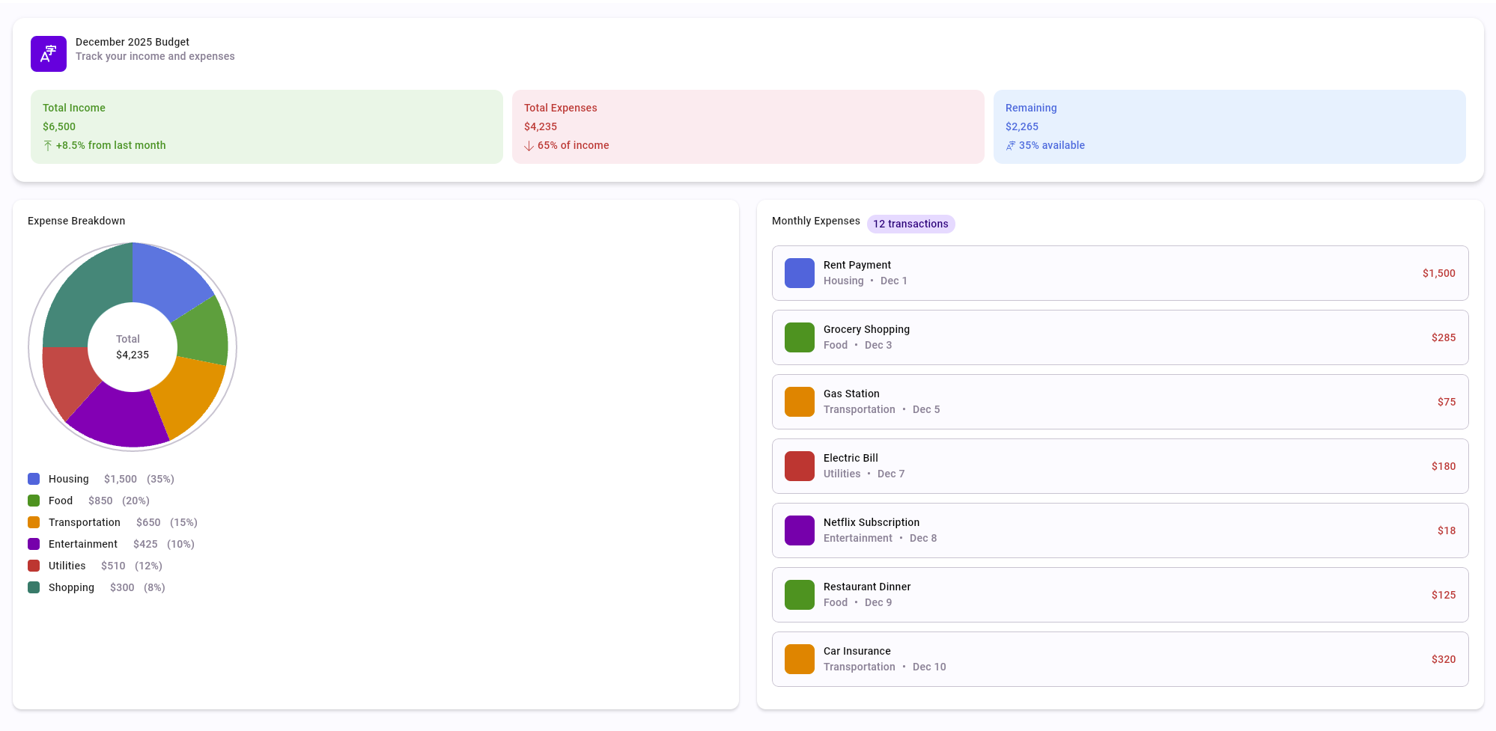Click the green Restaurant Dinner category icon
Image resolution: width=1496 pixels, height=731 pixels.
tap(799, 595)
